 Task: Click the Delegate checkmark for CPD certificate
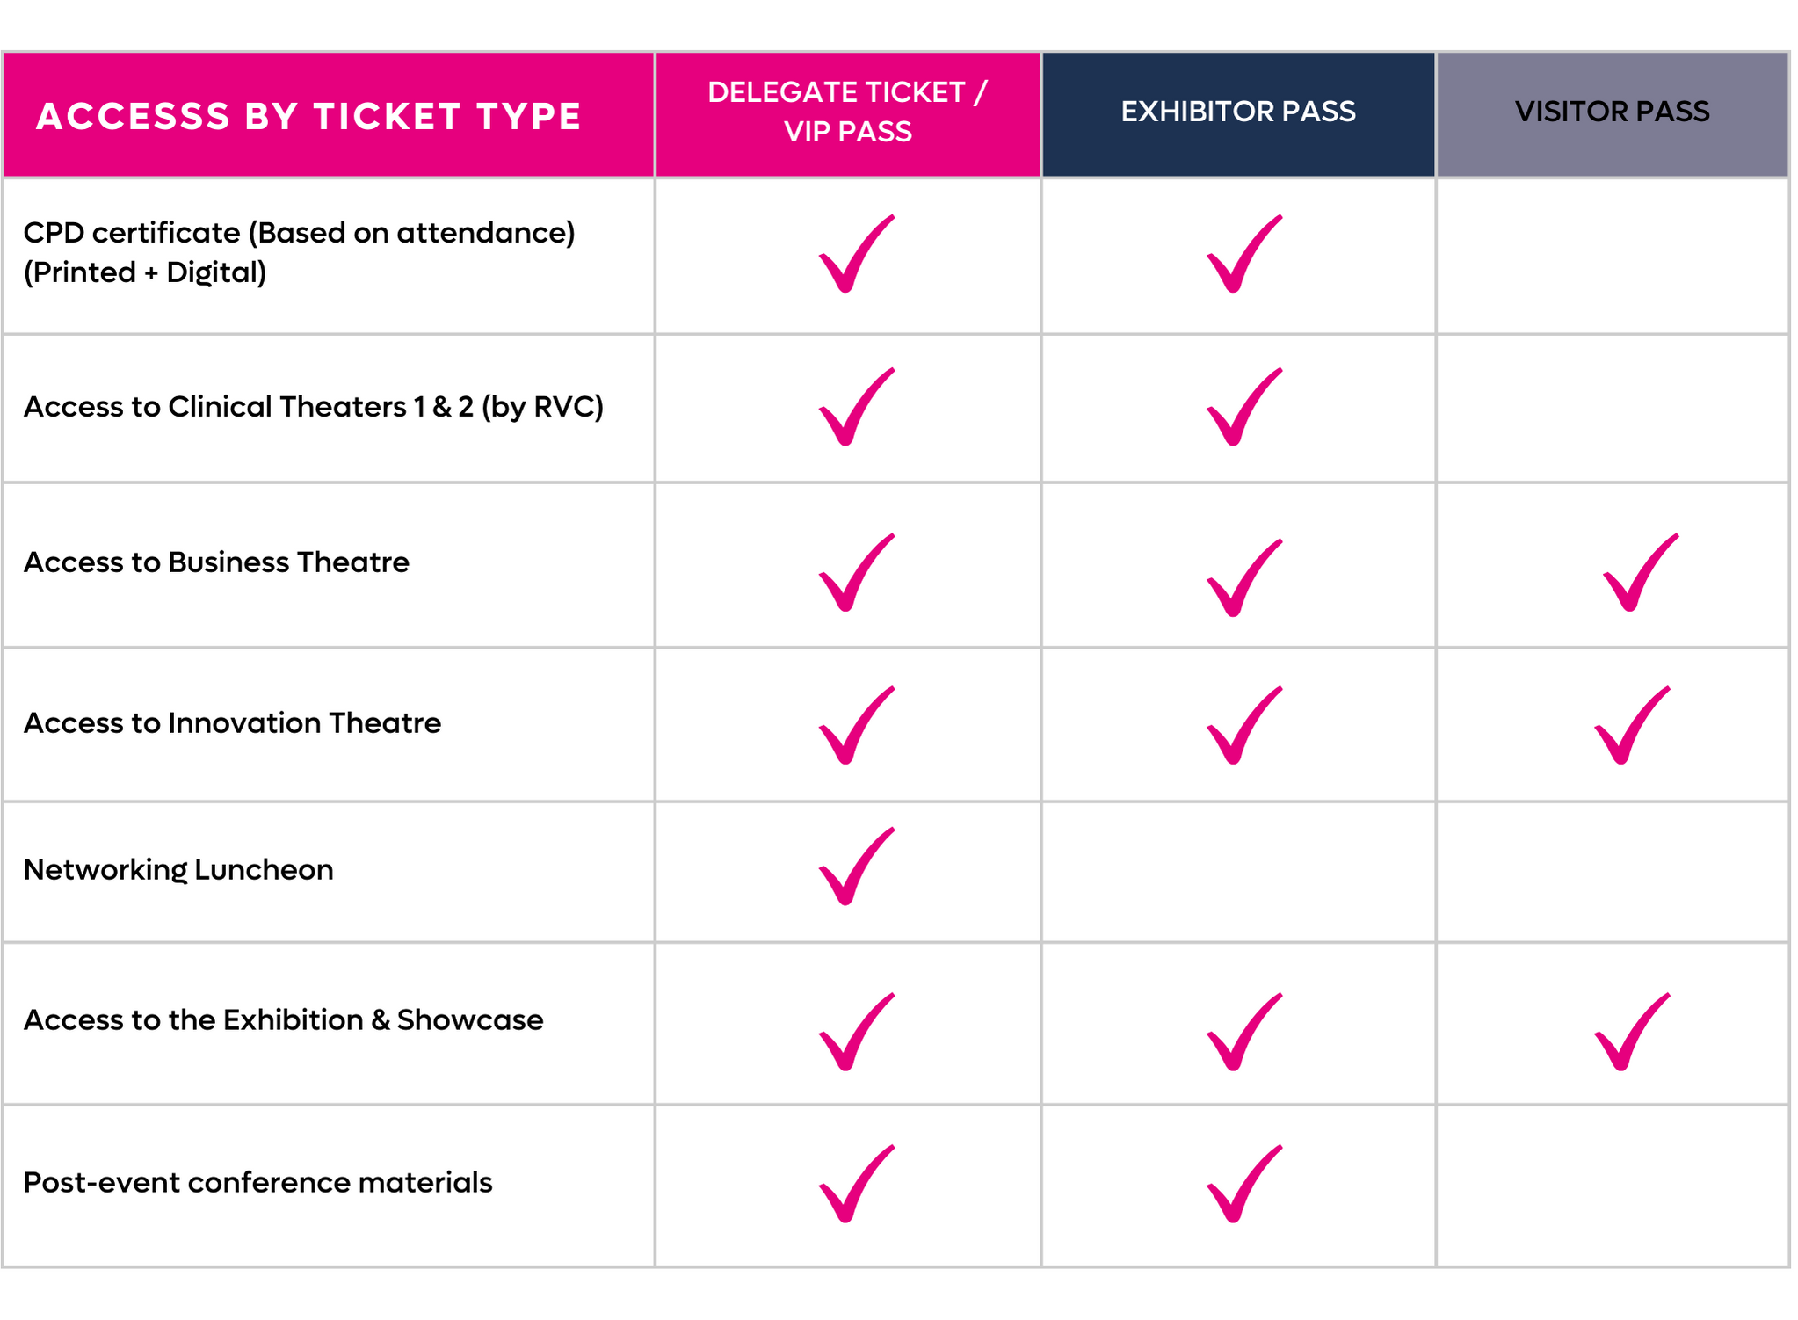(856, 253)
